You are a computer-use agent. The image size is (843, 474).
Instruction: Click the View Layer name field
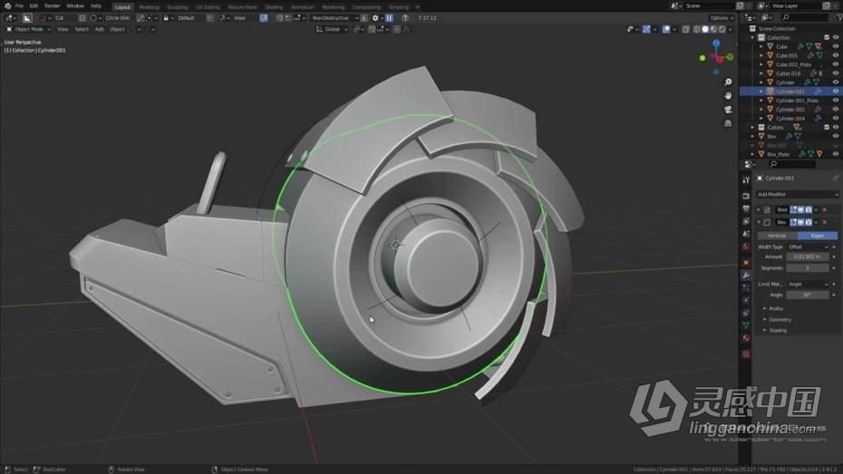796,6
